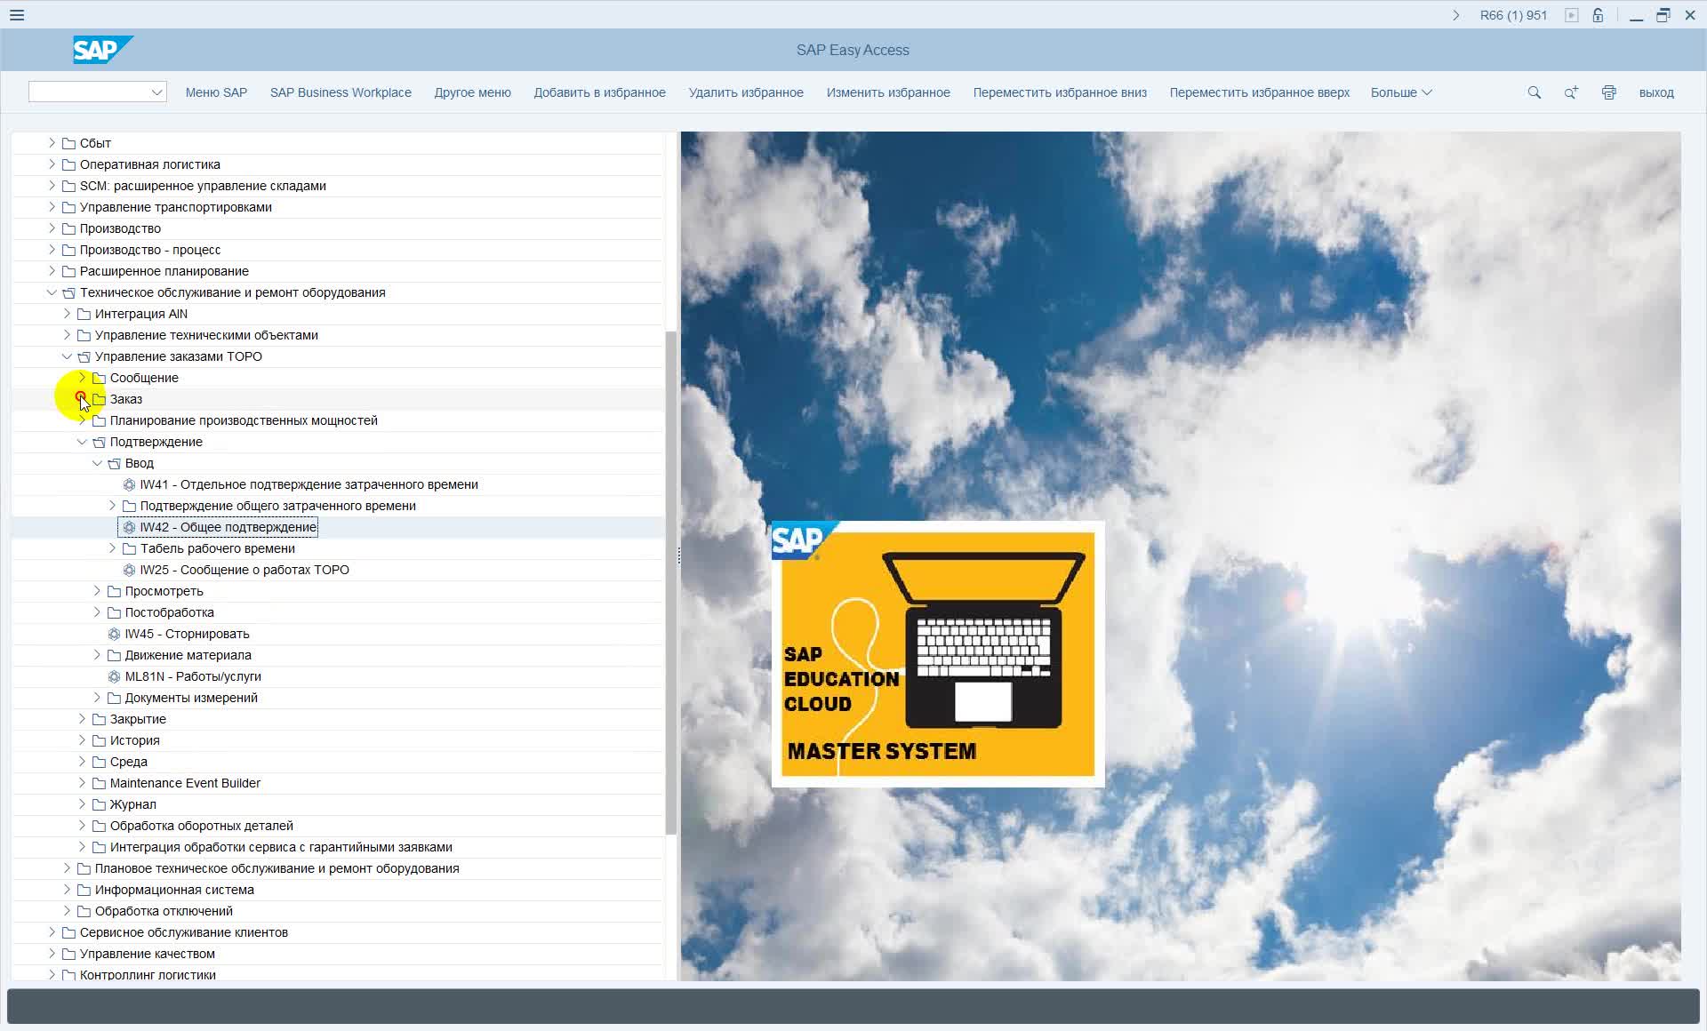Click the panel splitter handle
This screenshot has height=1031, width=1707.
click(x=679, y=556)
